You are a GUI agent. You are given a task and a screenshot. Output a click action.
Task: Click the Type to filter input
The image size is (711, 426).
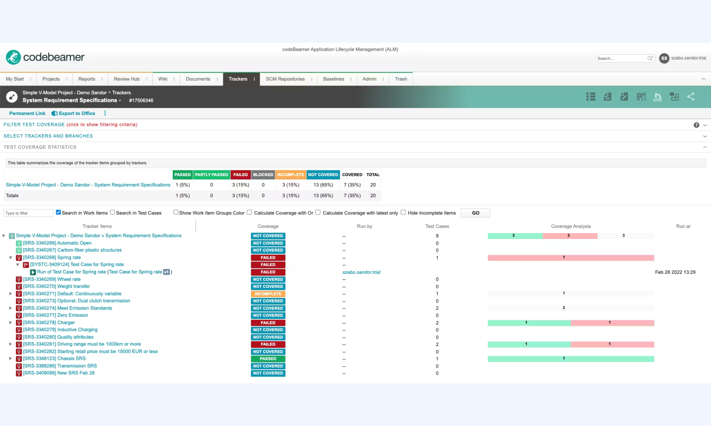[x=28, y=213]
